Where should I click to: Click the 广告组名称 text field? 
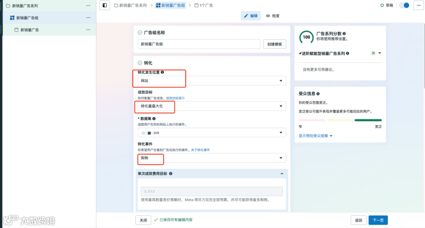click(x=199, y=44)
